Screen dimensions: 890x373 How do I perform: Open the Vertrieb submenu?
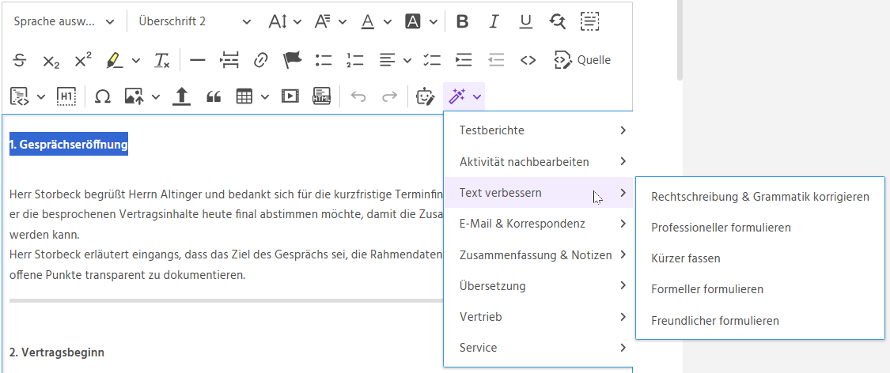point(538,316)
